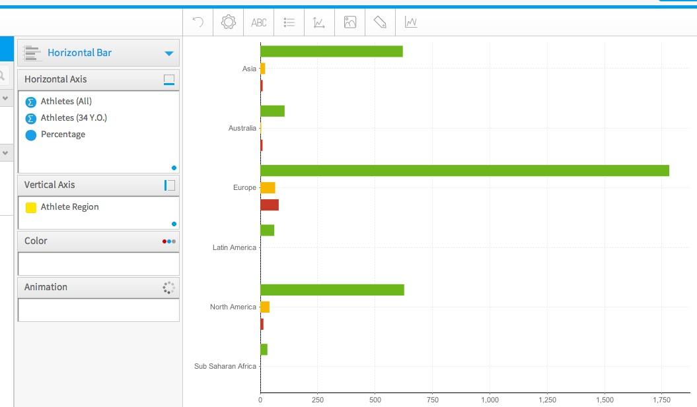The width and height of the screenshot is (697, 407).
Task: Expand the upper chevron in the left sidebar
Action: coord(5,98)
